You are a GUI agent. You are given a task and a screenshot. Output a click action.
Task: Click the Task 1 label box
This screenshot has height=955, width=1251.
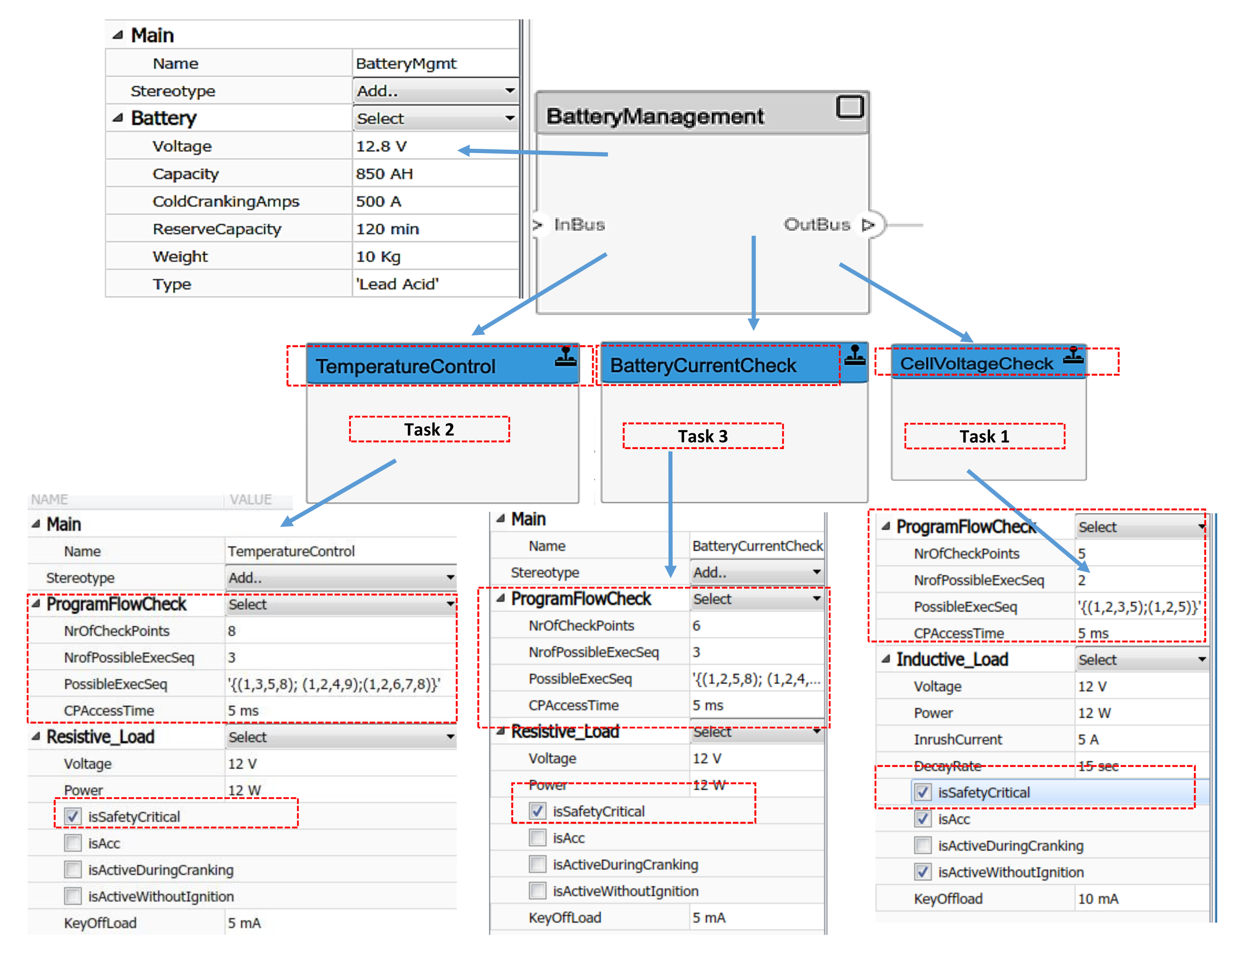click(984, 437)
